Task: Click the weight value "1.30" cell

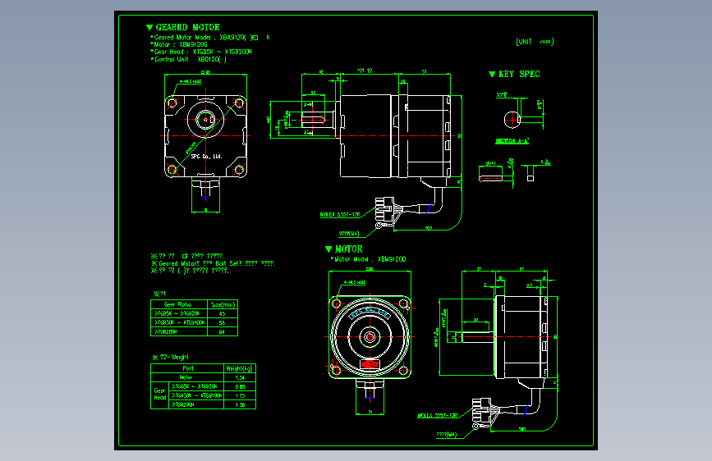Action: (240, 404)
